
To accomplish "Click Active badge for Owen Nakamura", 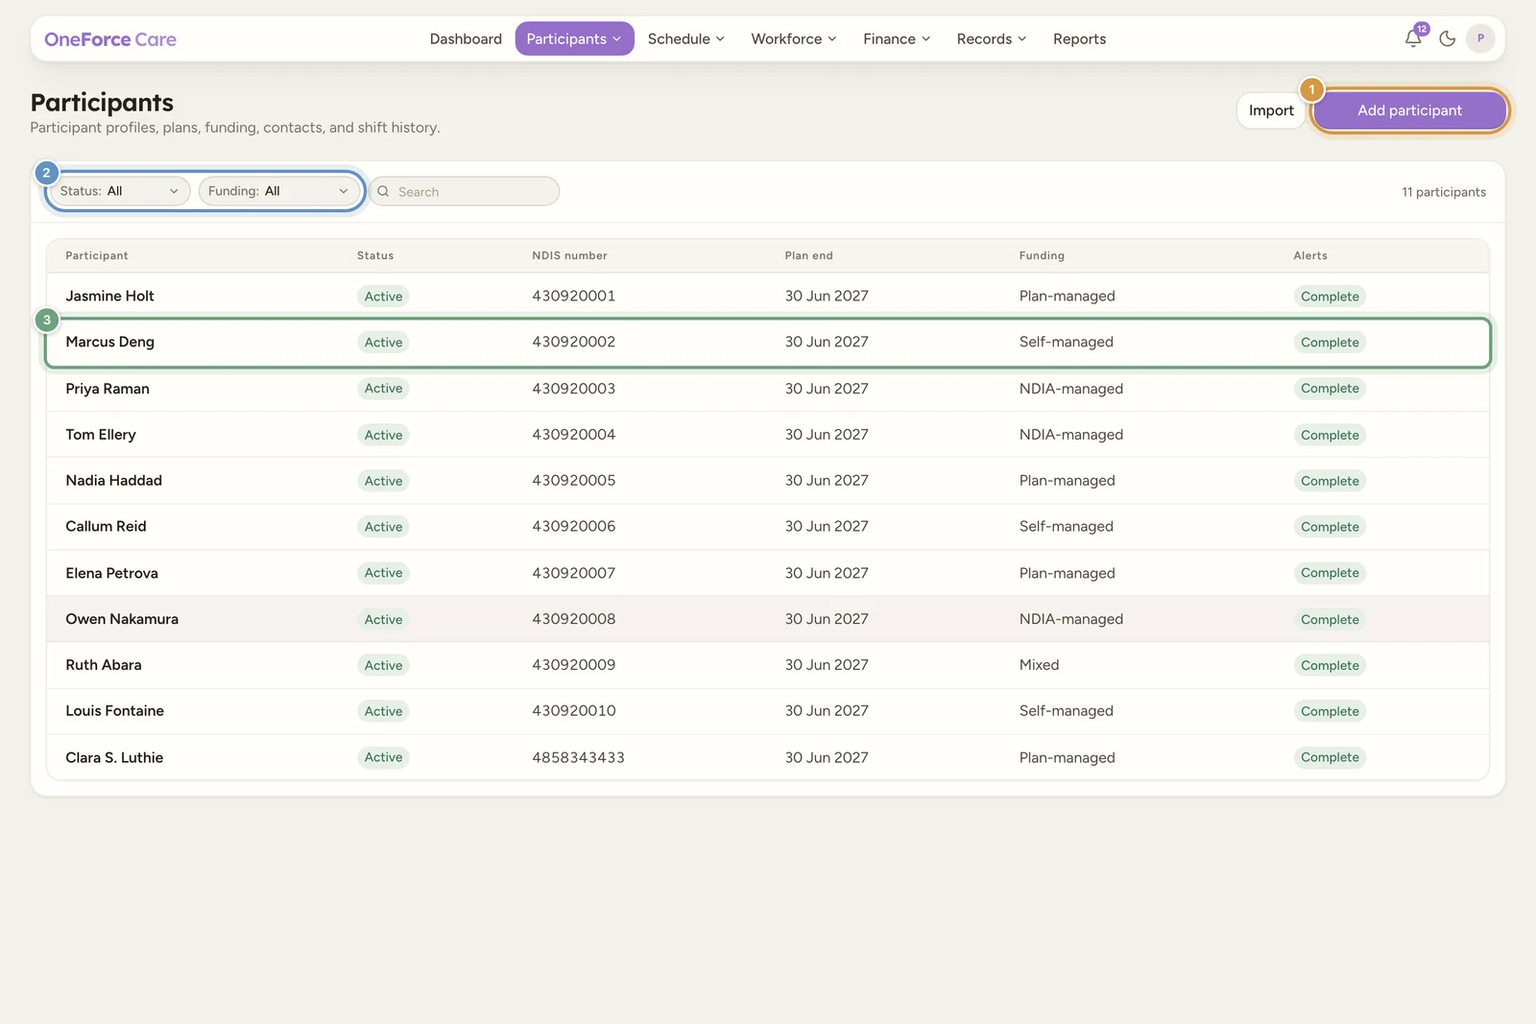I will [383, 620].
